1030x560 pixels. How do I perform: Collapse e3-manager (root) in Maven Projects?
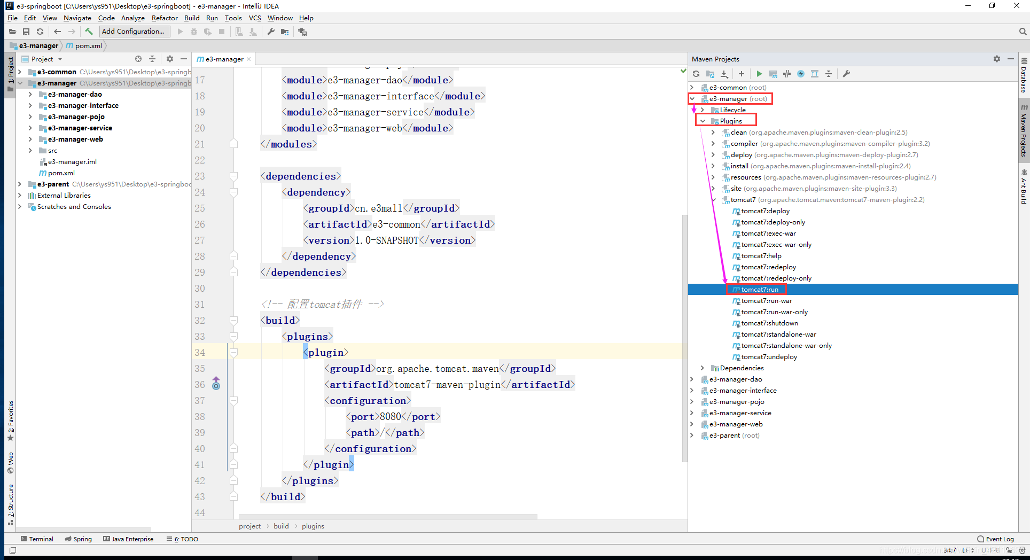tap(692, 98)
